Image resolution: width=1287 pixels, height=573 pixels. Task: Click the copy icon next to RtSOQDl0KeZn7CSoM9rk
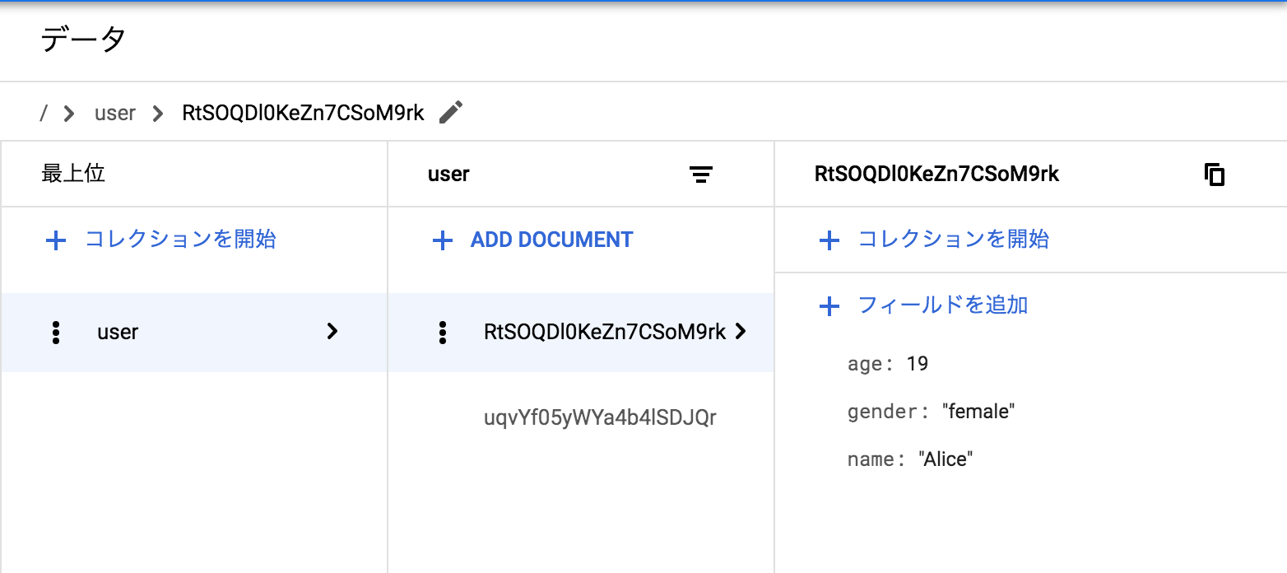[1215, 174]
